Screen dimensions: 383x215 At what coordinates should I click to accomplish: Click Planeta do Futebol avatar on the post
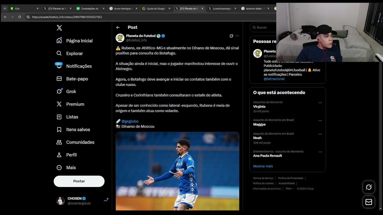pos(120,38)
